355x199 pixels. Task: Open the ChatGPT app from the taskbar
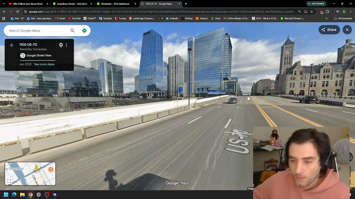[x=39, y=195]
